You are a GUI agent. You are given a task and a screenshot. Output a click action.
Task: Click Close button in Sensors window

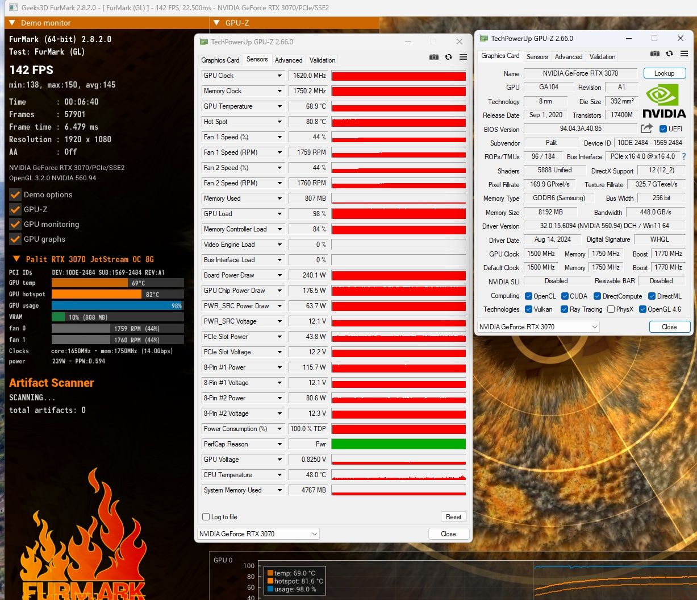[x=448, y=534]
